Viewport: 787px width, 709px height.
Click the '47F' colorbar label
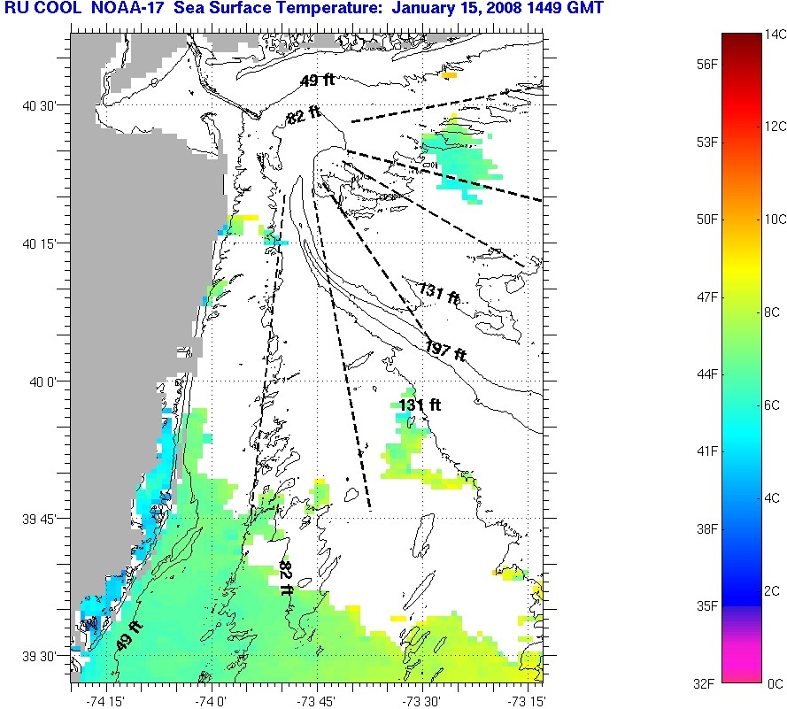707,297
